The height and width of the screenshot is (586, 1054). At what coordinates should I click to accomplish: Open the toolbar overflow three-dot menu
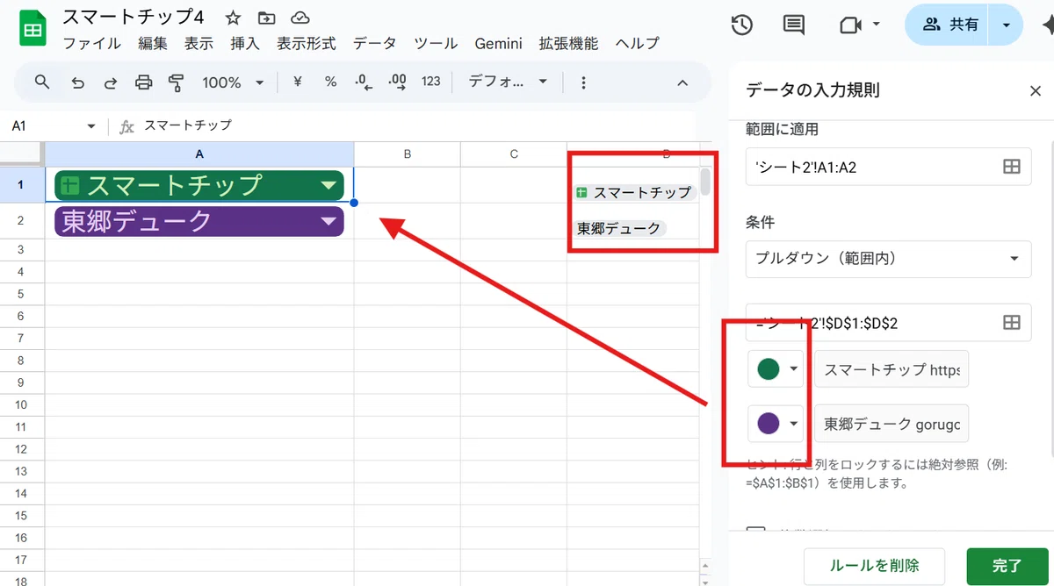point(583,82)
